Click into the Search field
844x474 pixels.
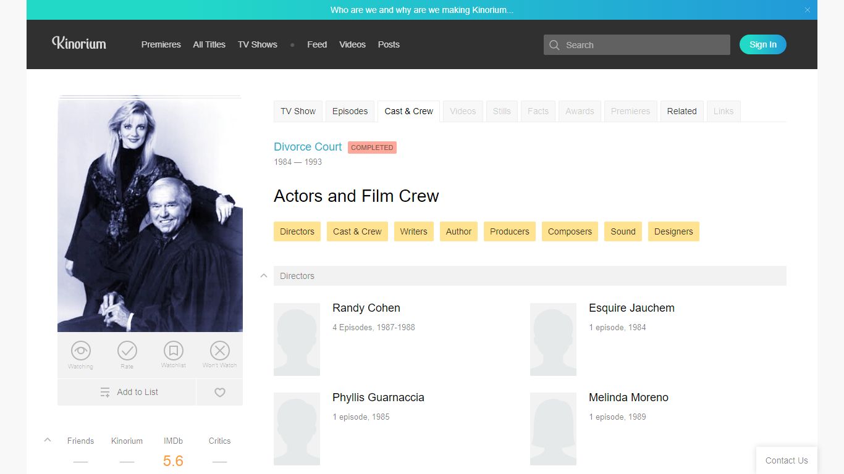[637, 45]
